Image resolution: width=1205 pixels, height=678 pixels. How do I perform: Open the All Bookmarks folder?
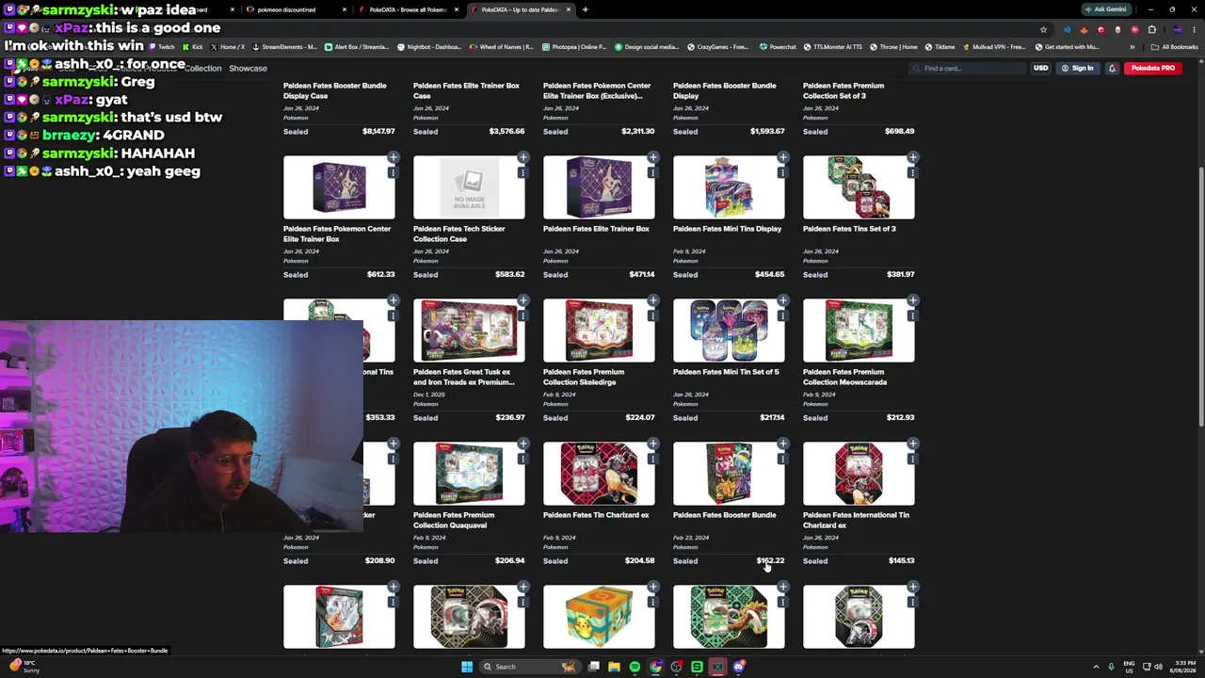pyautogui.click(x=1175, y=47)
